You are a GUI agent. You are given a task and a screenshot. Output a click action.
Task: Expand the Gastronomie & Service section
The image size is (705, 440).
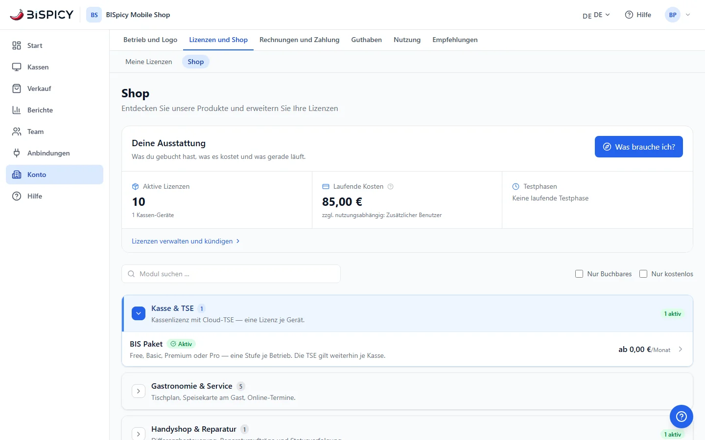tap(139, 391)
